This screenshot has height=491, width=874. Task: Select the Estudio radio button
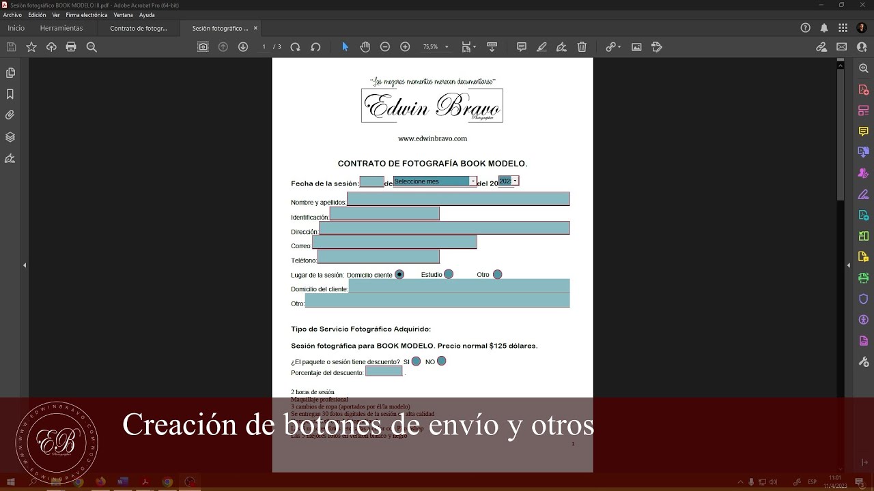click(x=449, y=274)
